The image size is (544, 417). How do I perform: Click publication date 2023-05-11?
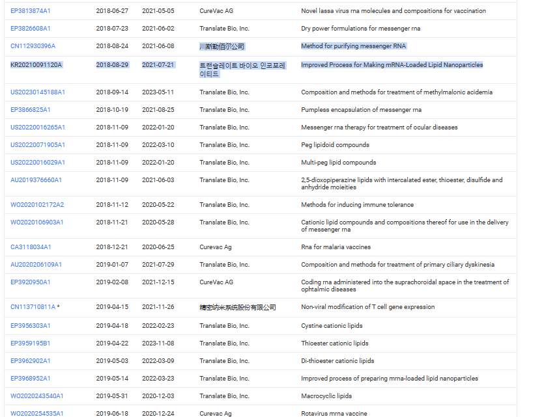(158, 92)
